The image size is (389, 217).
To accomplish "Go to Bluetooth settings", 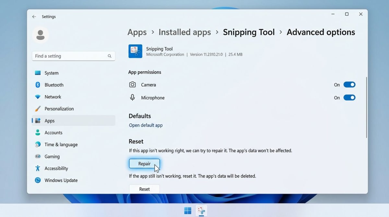I will point(74,85).
